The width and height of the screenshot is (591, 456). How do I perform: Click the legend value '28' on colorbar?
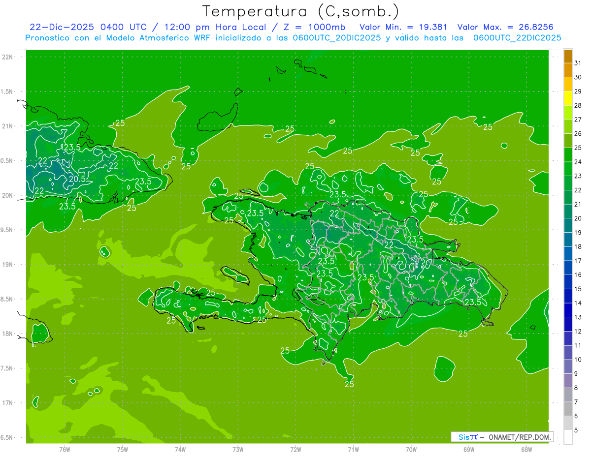click(x=578, y=105)
